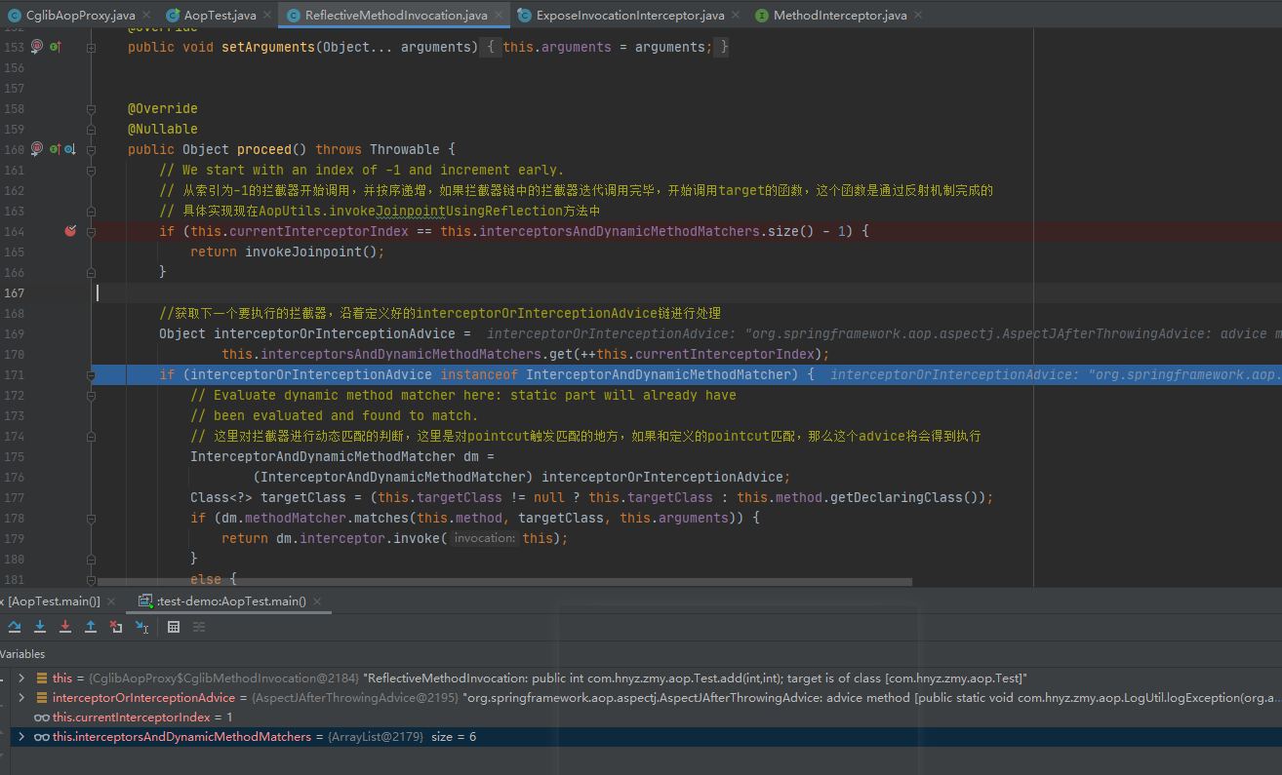Click the editor horizontal scrollbar
1282x775 pixels.
coord(504,582)
